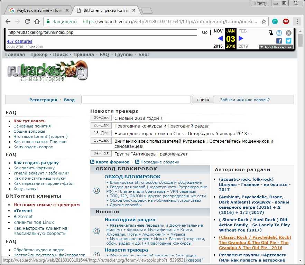Open the Chrome three-dot menu

coord(297,21)
